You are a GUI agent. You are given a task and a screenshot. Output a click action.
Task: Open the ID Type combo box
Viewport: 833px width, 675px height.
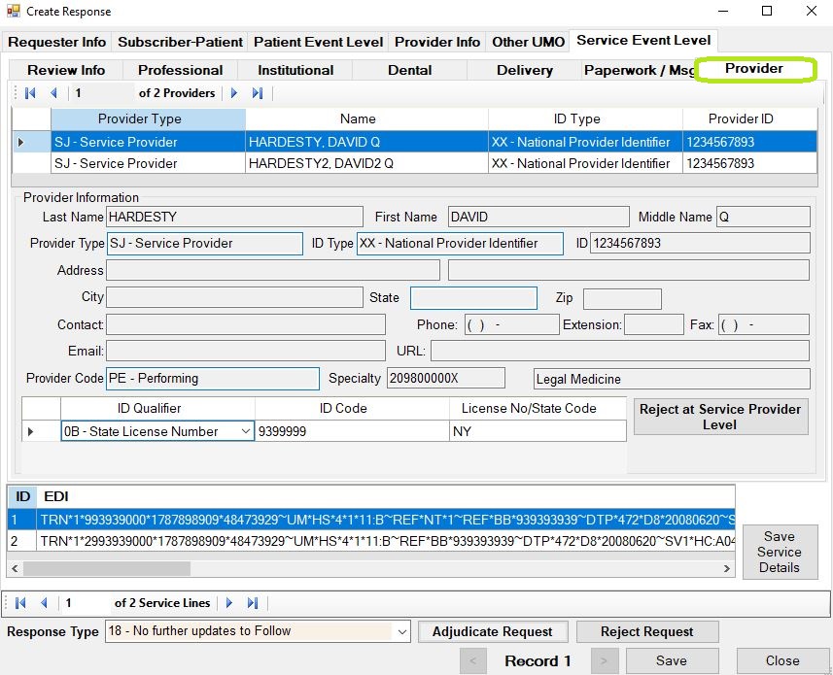[460, 244]
